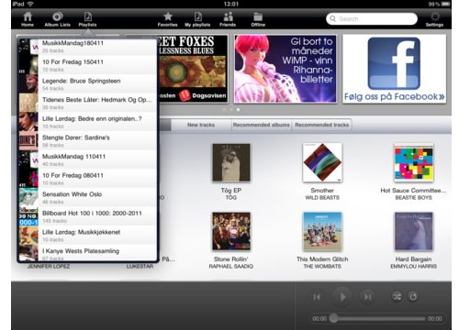Screen dimensions: 459x330
Task: Skip to previous track button
Action: click(317, 297)
